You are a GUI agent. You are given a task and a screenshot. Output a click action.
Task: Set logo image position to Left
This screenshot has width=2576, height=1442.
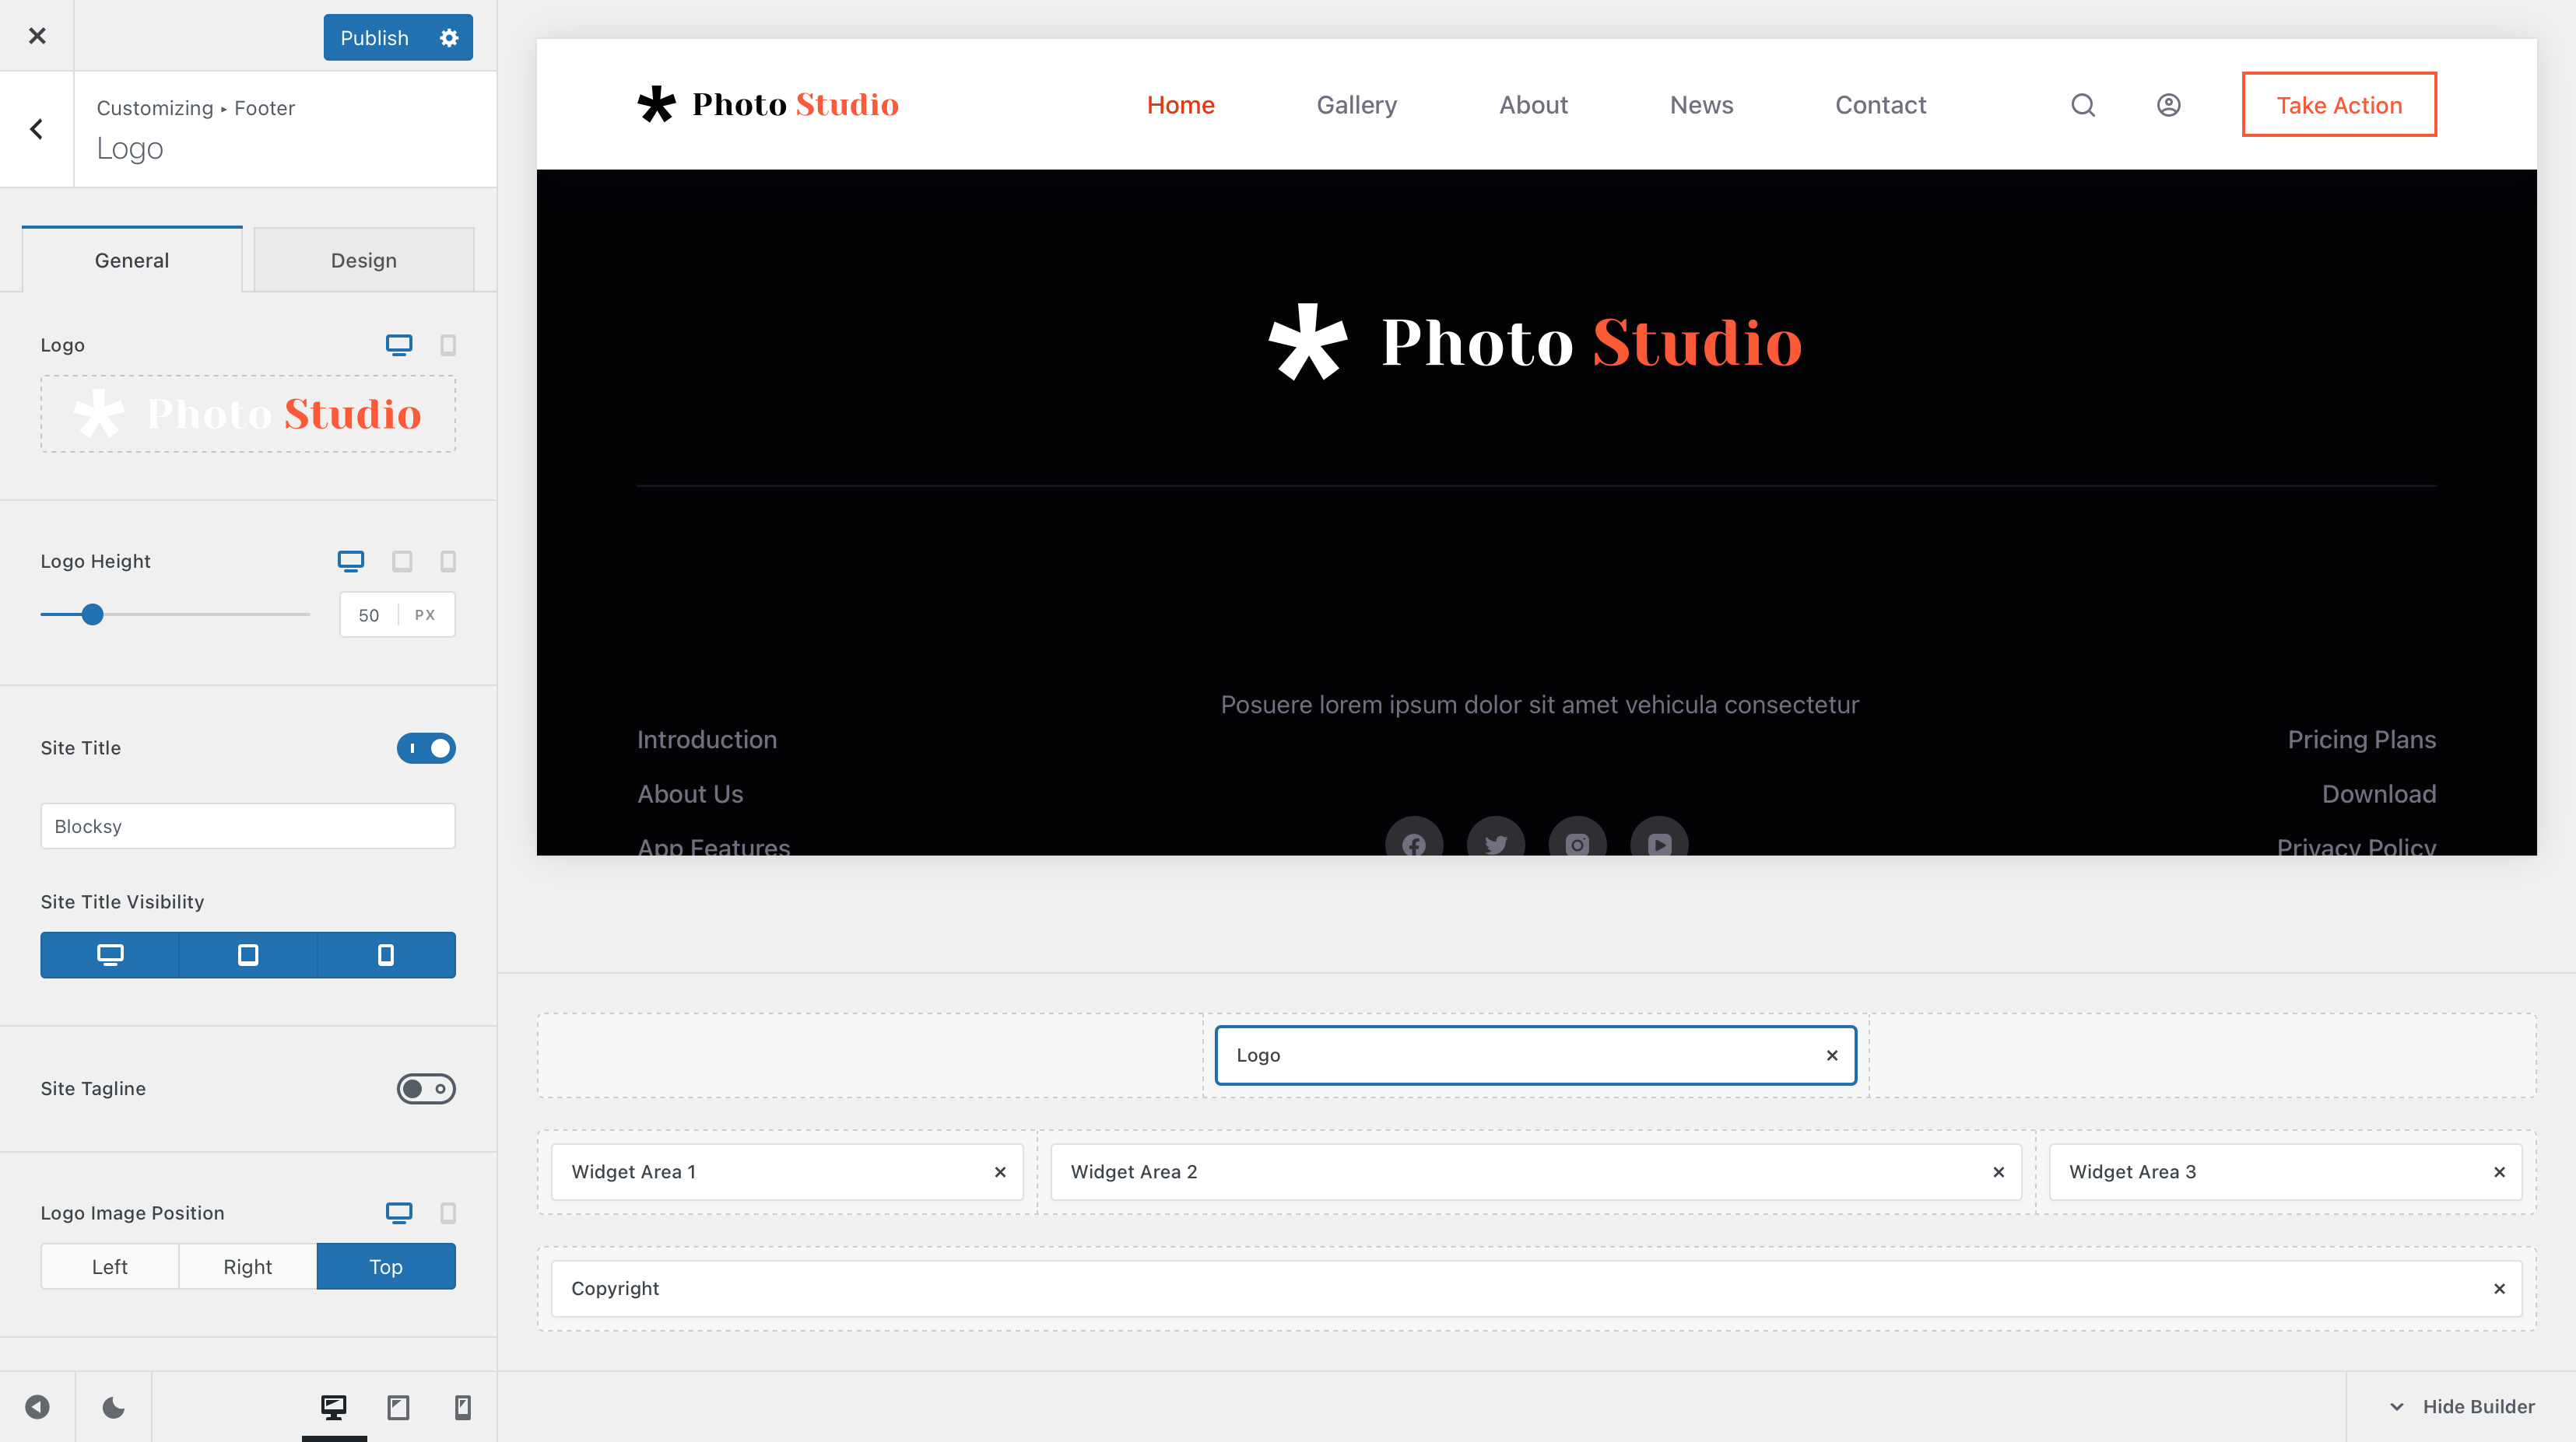(x=110, y=1266)
